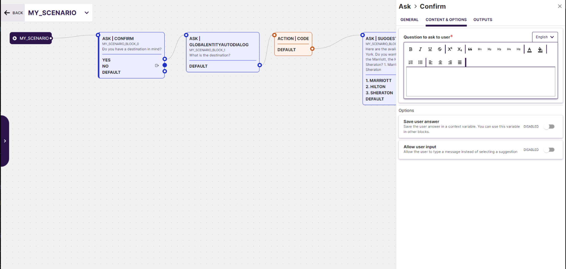The width and height of the screenshot is (566, 269).
Task: Toggle italic text in the editor toolbar
Action: click(x=420, y=49)
